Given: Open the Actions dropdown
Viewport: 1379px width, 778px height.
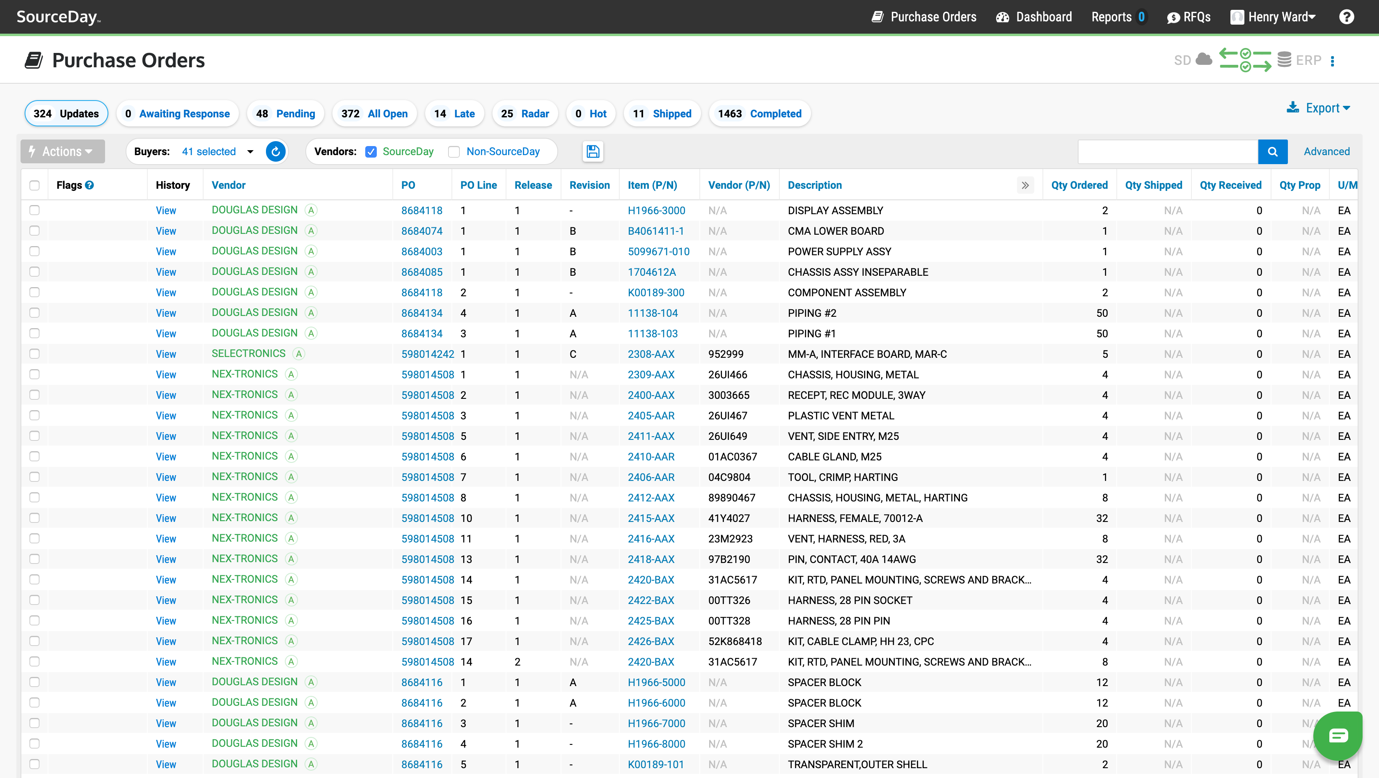Looking at the screenshot, I should click(x=63, y=151).
